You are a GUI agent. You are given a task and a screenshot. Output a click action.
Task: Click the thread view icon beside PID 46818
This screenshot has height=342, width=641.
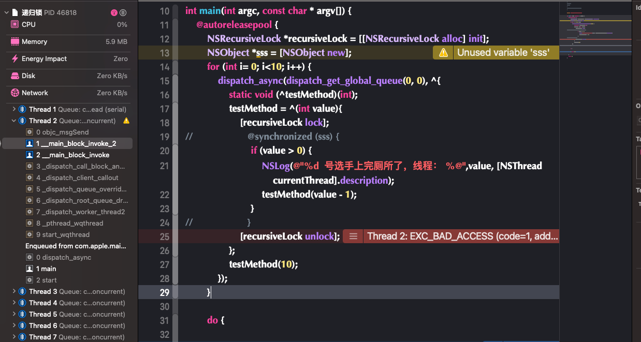(x=123, y=12)
